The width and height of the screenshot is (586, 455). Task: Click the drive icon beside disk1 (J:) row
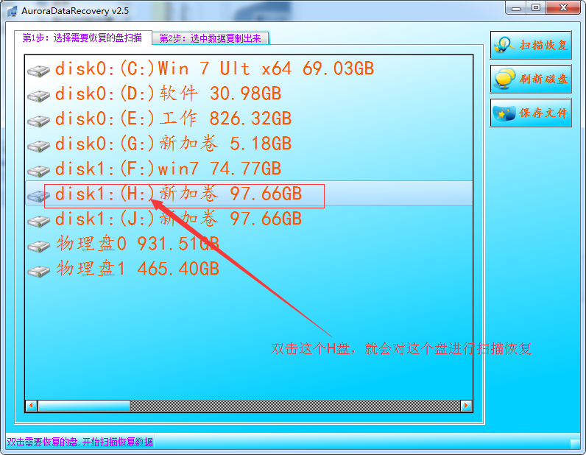(x=38, y=221)
